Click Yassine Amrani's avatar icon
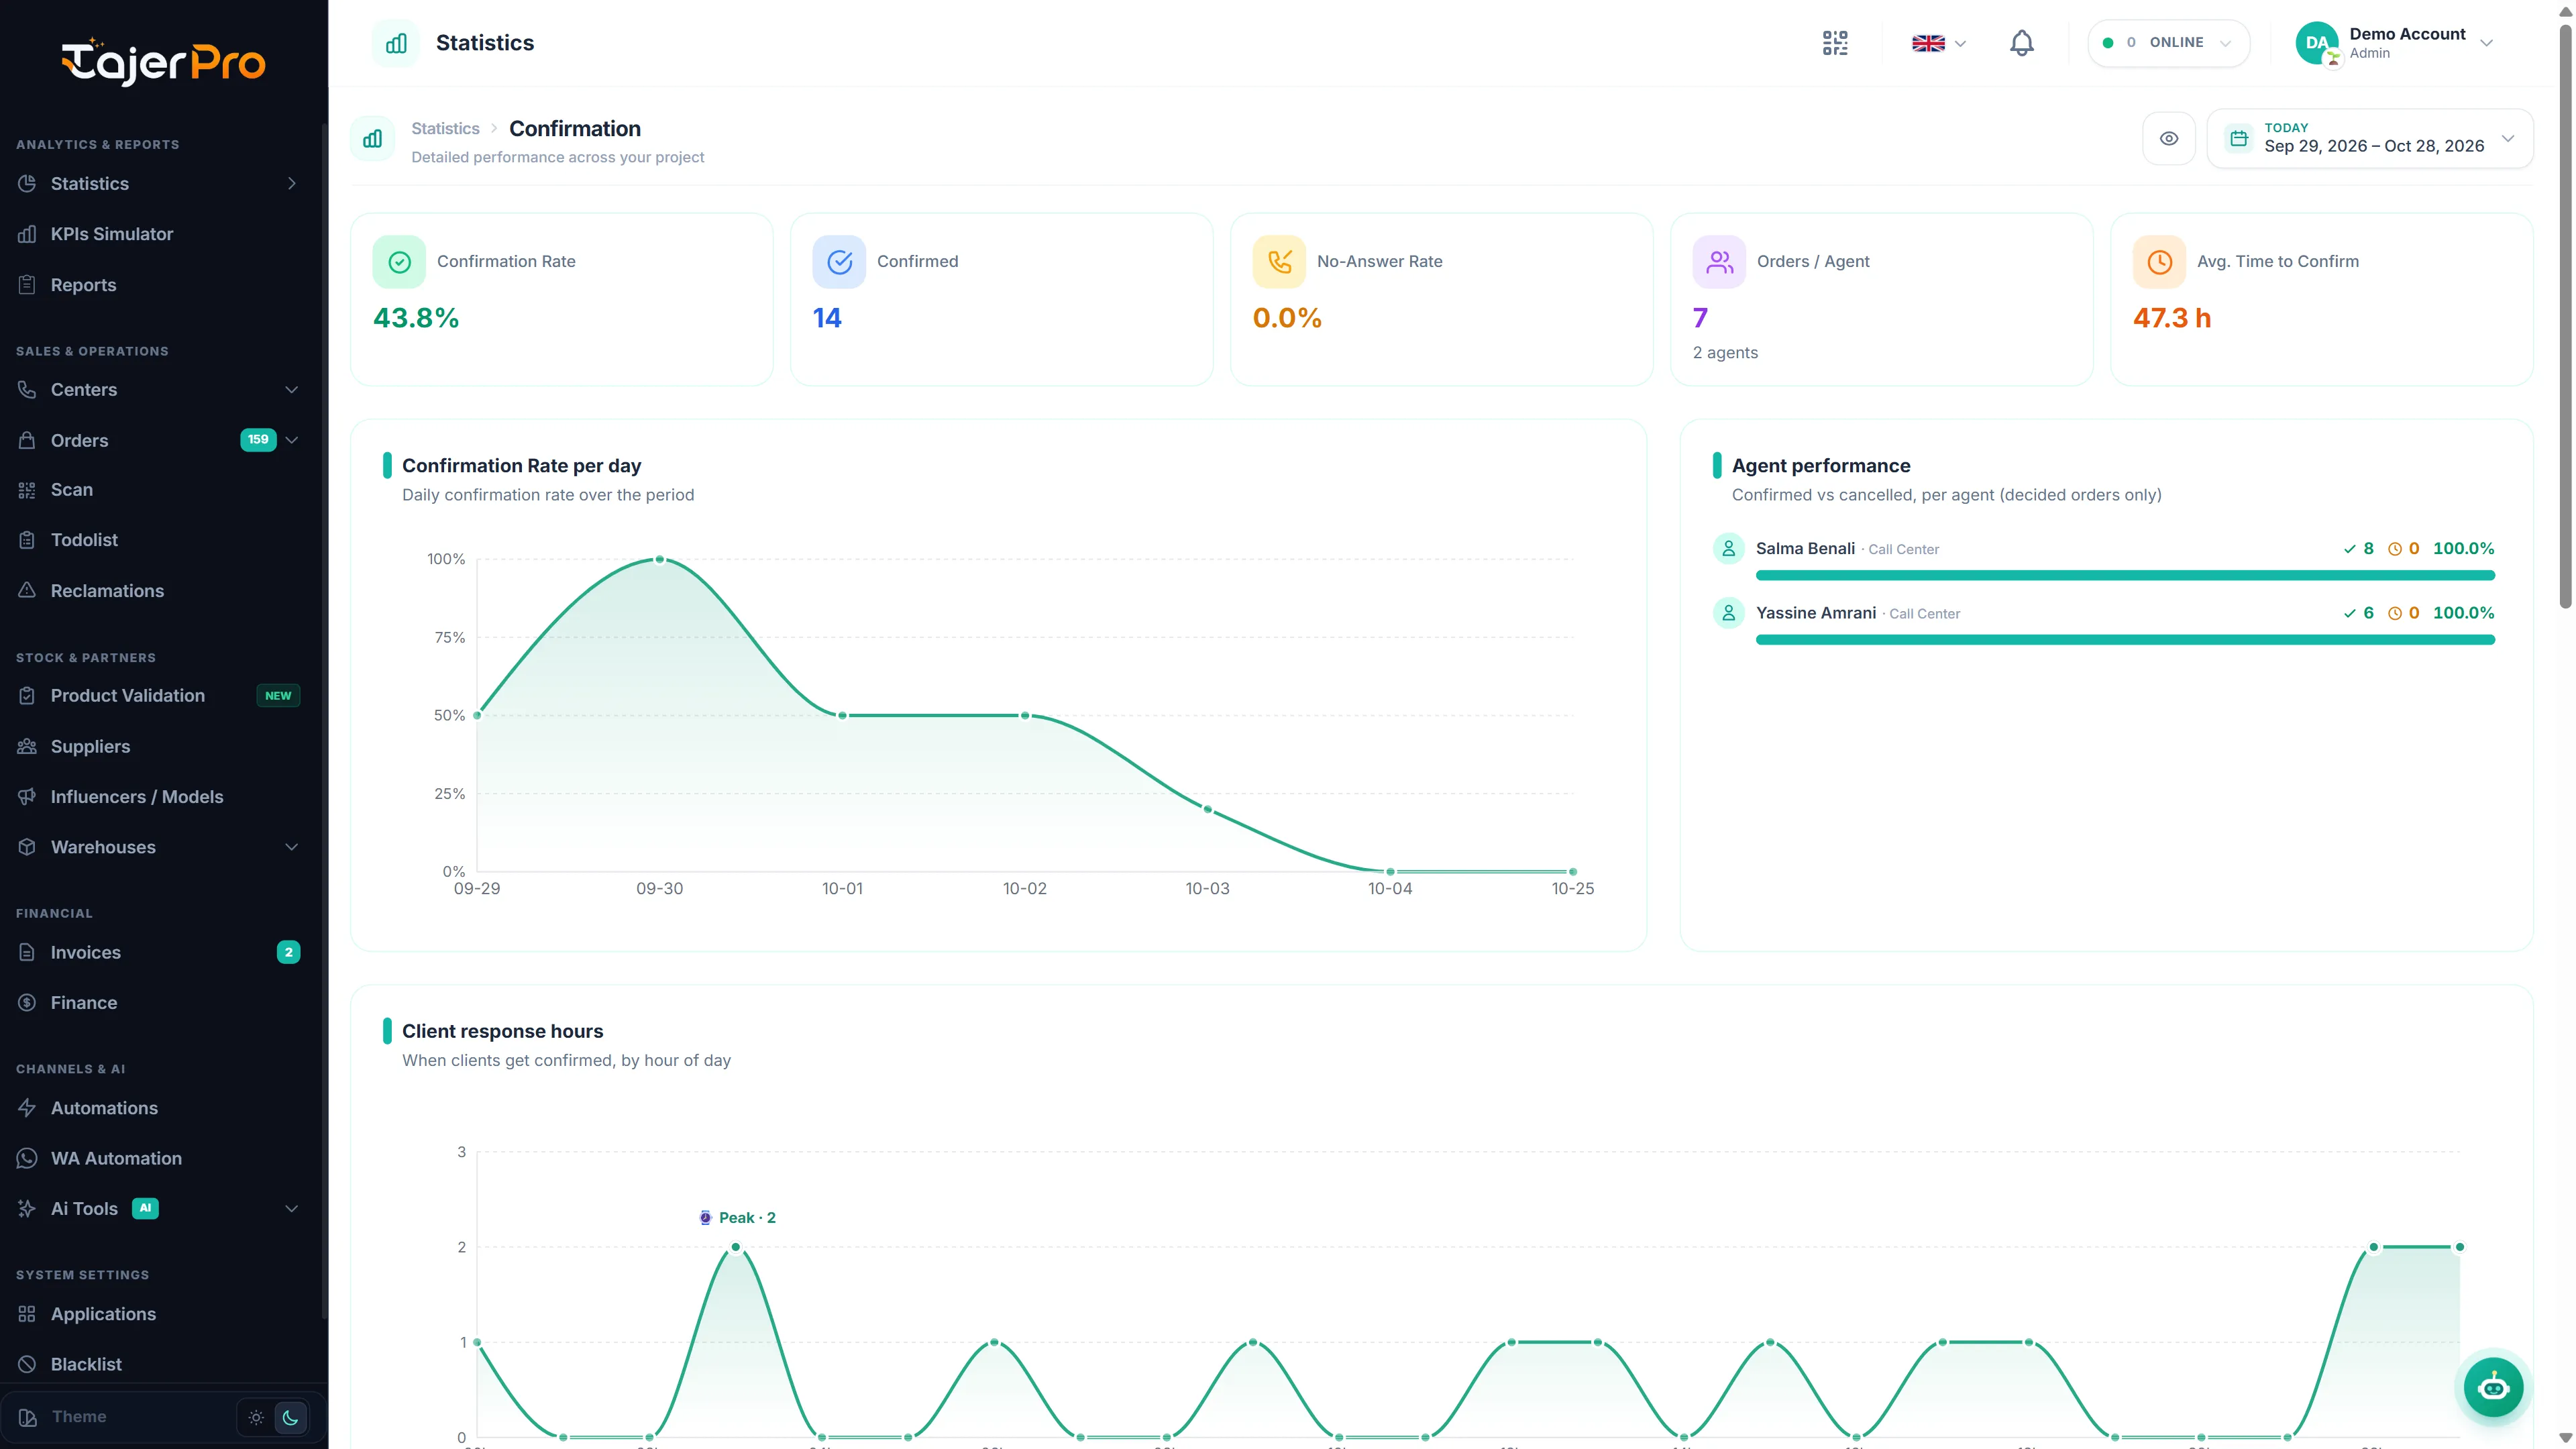The width and height of the screenshot is (2576, 1449). point(1728,613)
